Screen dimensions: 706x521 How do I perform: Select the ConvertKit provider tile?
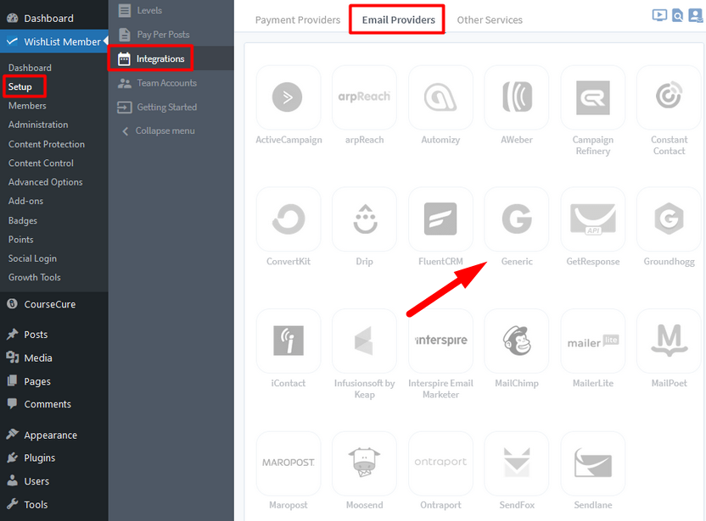(289, 219)
